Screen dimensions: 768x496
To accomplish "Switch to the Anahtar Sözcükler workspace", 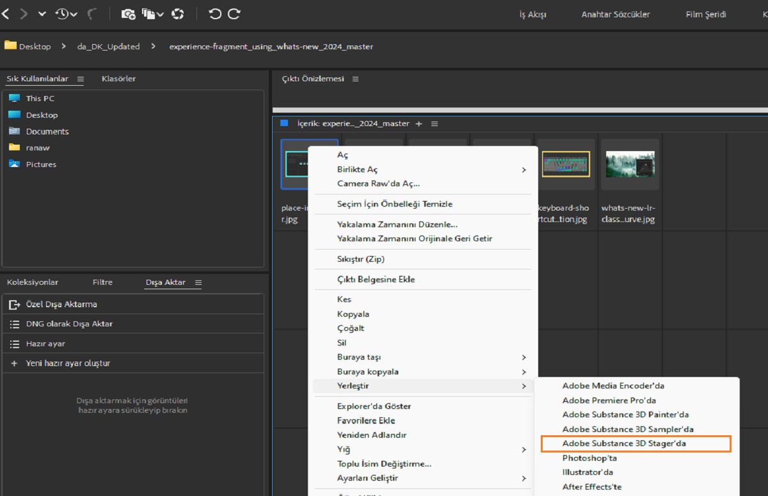I will point(616,15).
